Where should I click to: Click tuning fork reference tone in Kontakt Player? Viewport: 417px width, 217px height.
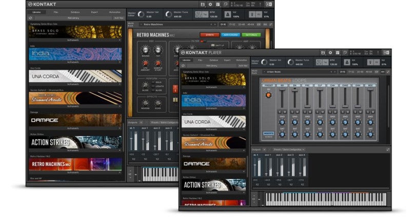tap(370, 62)
